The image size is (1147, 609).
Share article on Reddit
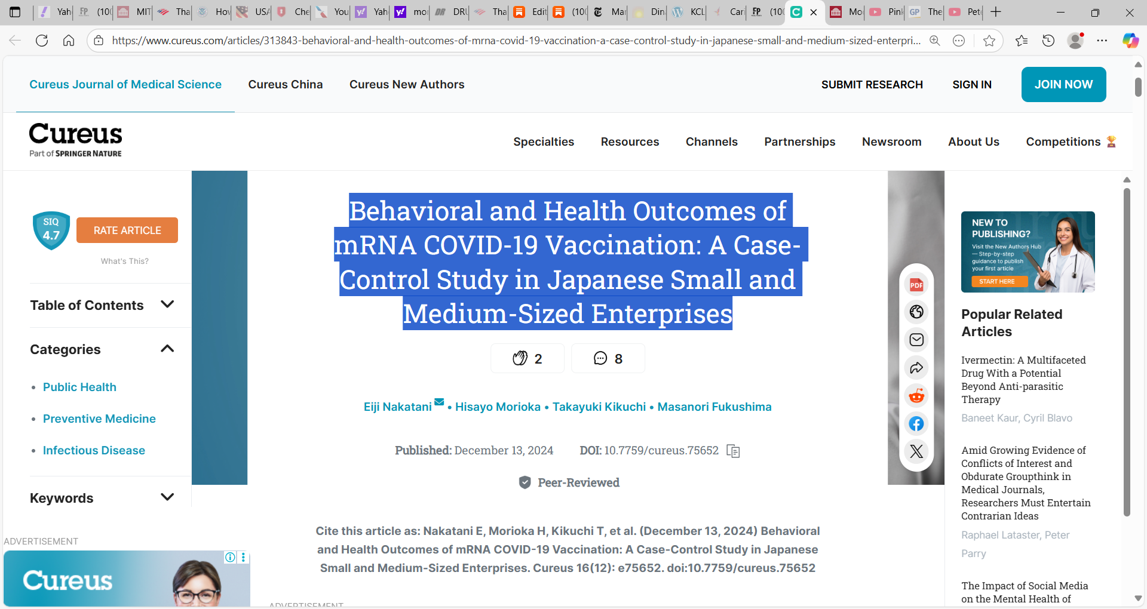pos(916,396)
